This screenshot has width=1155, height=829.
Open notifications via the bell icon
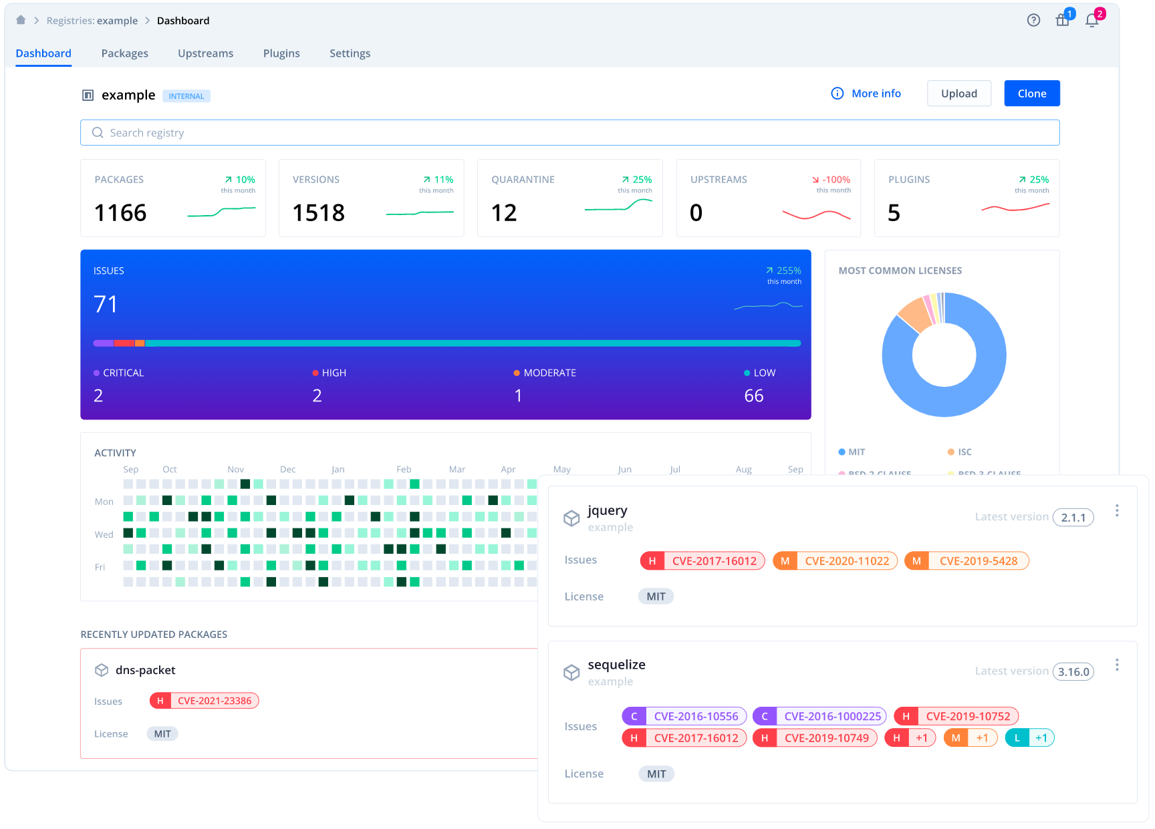1092,21
